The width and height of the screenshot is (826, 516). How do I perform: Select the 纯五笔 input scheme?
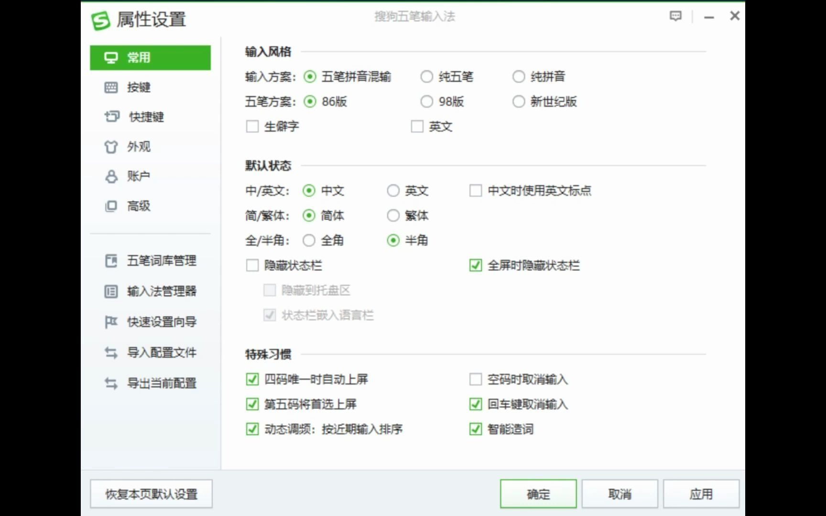(x=426, y=76)
